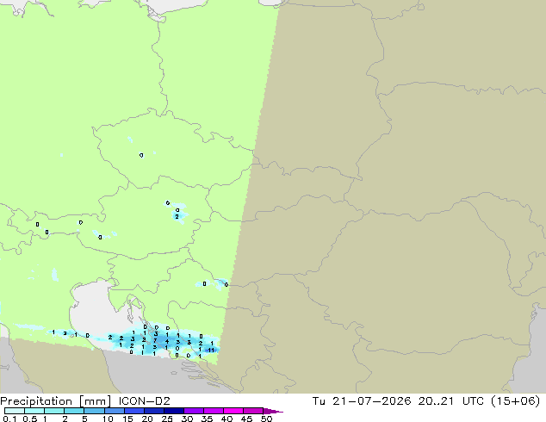Click the legend's over-50 arrow tip
The image size is (546, 422).
[x=273, y=411]
